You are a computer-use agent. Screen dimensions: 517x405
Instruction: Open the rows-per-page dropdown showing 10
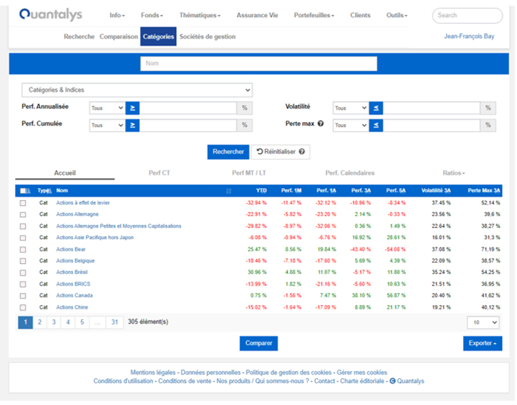pyautogui.click(x=483, y=322)
